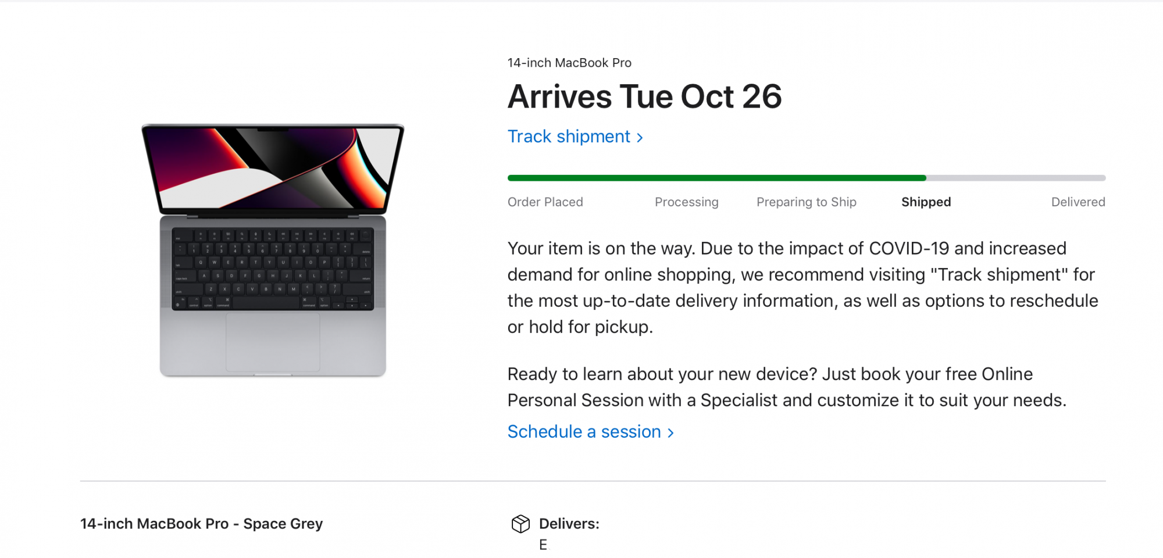
Task: Click the green filled part of progress bar
Action: tap(716, 178)
